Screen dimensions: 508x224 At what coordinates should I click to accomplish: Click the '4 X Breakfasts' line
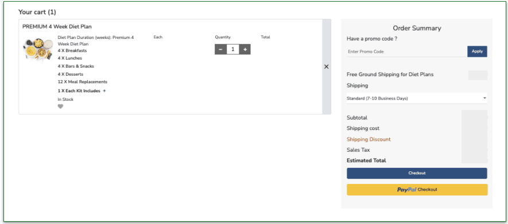pos(72,50)
